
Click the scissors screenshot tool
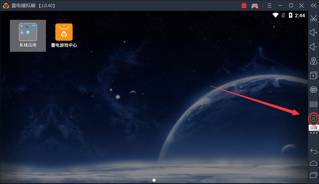coord(314,18)
